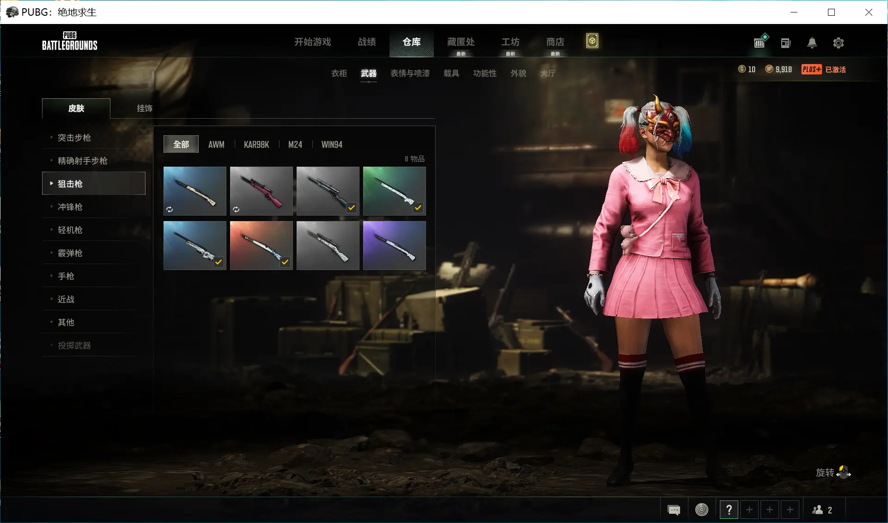Image resolution: width=888 pixels, height=523 pixels.
Task: Click the G-Coin balance icon
Action: (742, 69)
